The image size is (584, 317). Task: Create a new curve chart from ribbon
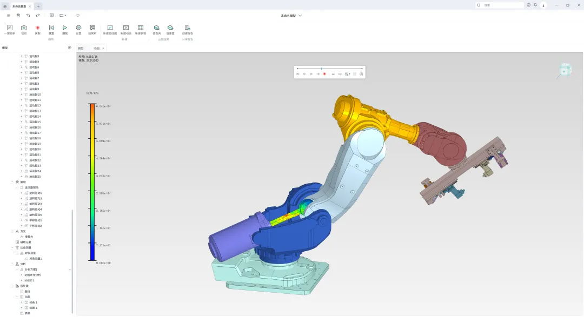click(x=110, y=28)
